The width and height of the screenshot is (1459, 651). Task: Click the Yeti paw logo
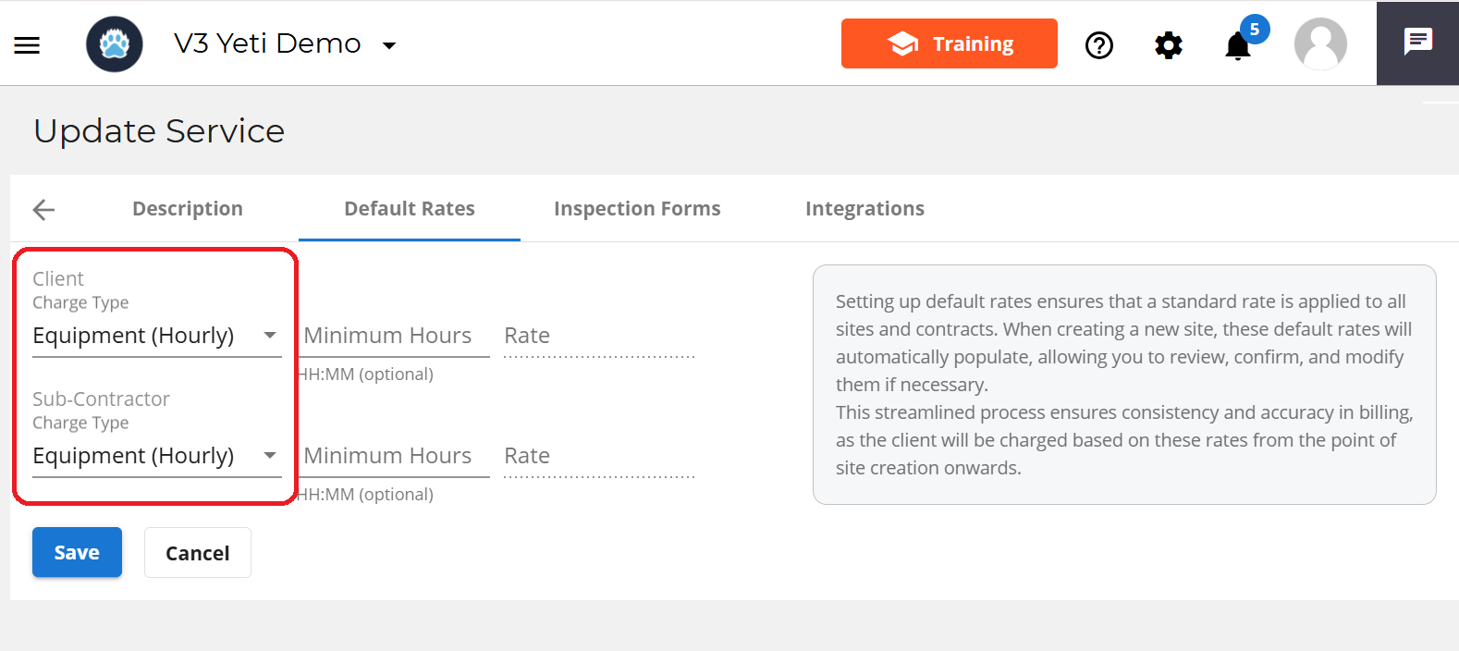(x=115, y=44)
